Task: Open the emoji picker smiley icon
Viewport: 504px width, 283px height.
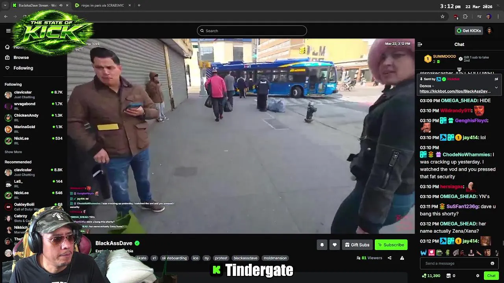Action: (x=492, y=263)
